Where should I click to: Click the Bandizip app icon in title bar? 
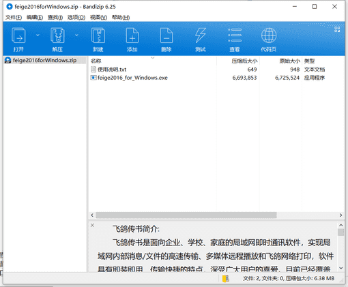click(x=10, y=7)
